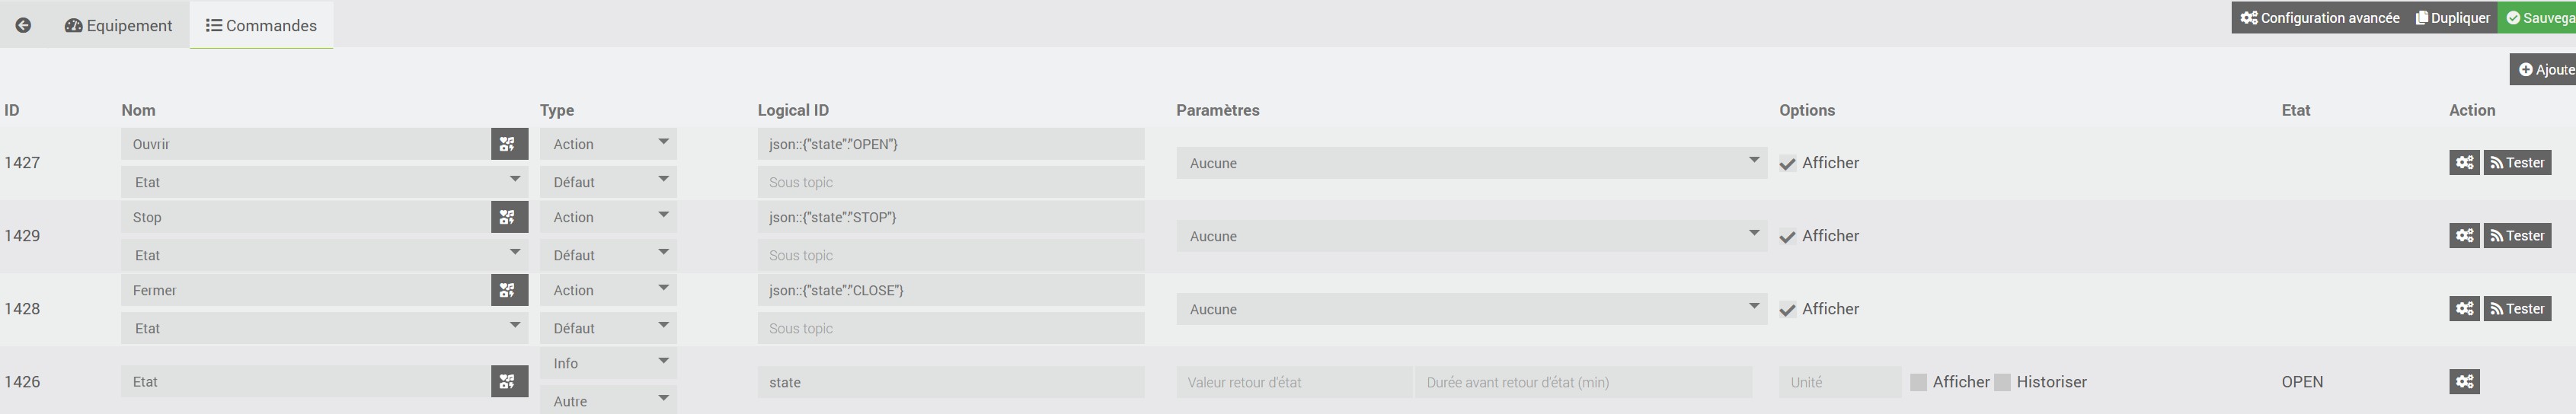The width and height of the screenshot is (2576, 414).
Task: Check Afficher for the Etat info command
Action: (x=1918, y=382)
